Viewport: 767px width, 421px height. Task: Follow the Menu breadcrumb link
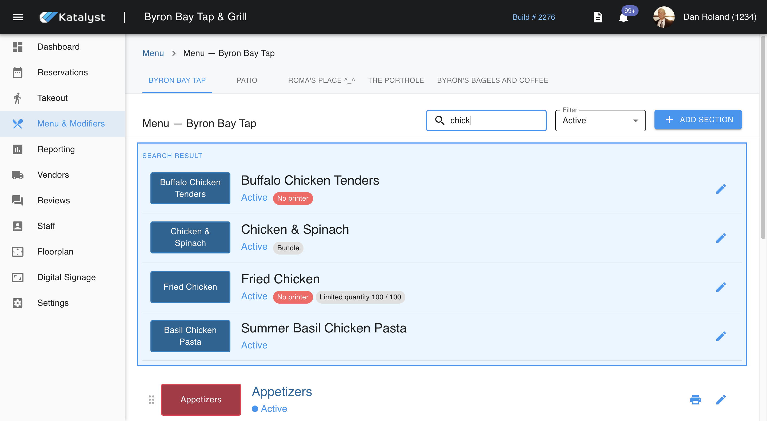click(x=153, y=53)
